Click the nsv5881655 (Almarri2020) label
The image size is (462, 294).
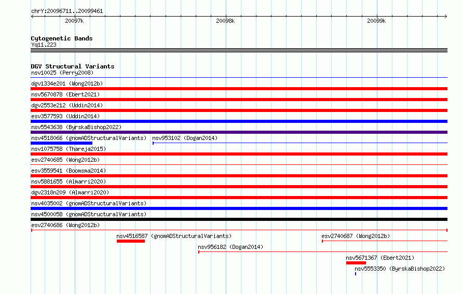click(69, 181)
